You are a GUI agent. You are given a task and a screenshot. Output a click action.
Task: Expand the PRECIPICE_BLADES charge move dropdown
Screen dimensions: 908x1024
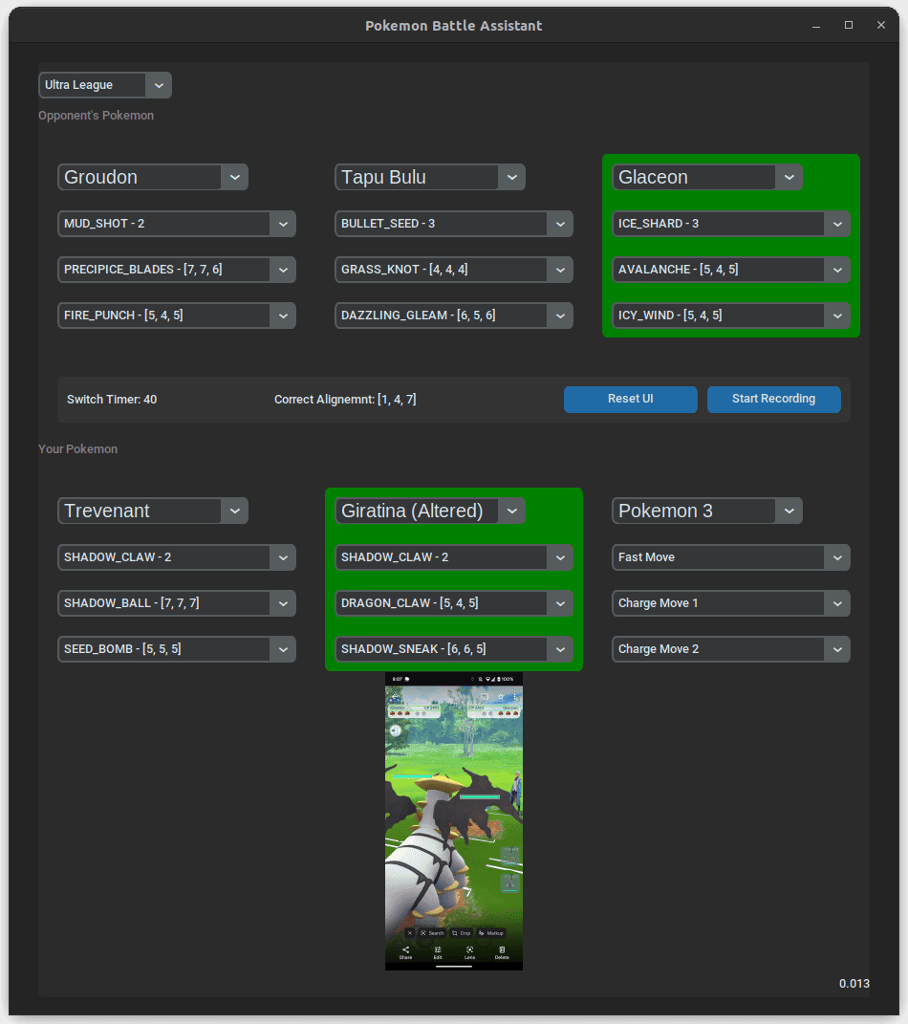[176, 270]
